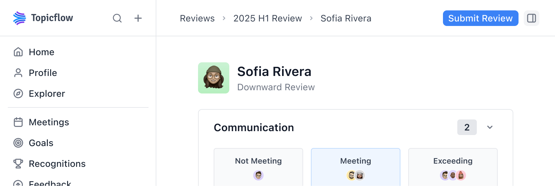
Task: Click the plus icon to create new
Action: (x=138, y=18)
